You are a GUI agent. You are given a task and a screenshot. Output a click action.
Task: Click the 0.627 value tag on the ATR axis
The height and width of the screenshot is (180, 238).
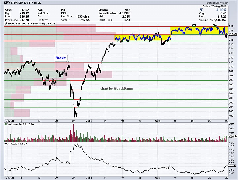pos(232,166)
